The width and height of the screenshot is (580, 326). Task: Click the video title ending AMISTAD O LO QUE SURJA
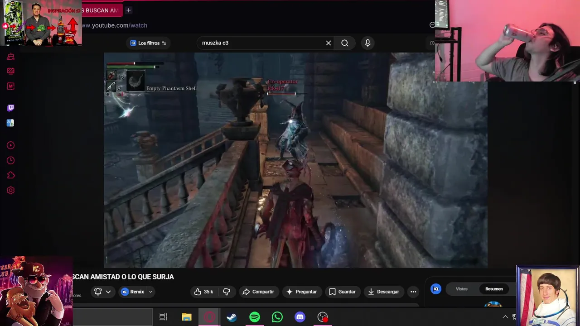[123, 277]
